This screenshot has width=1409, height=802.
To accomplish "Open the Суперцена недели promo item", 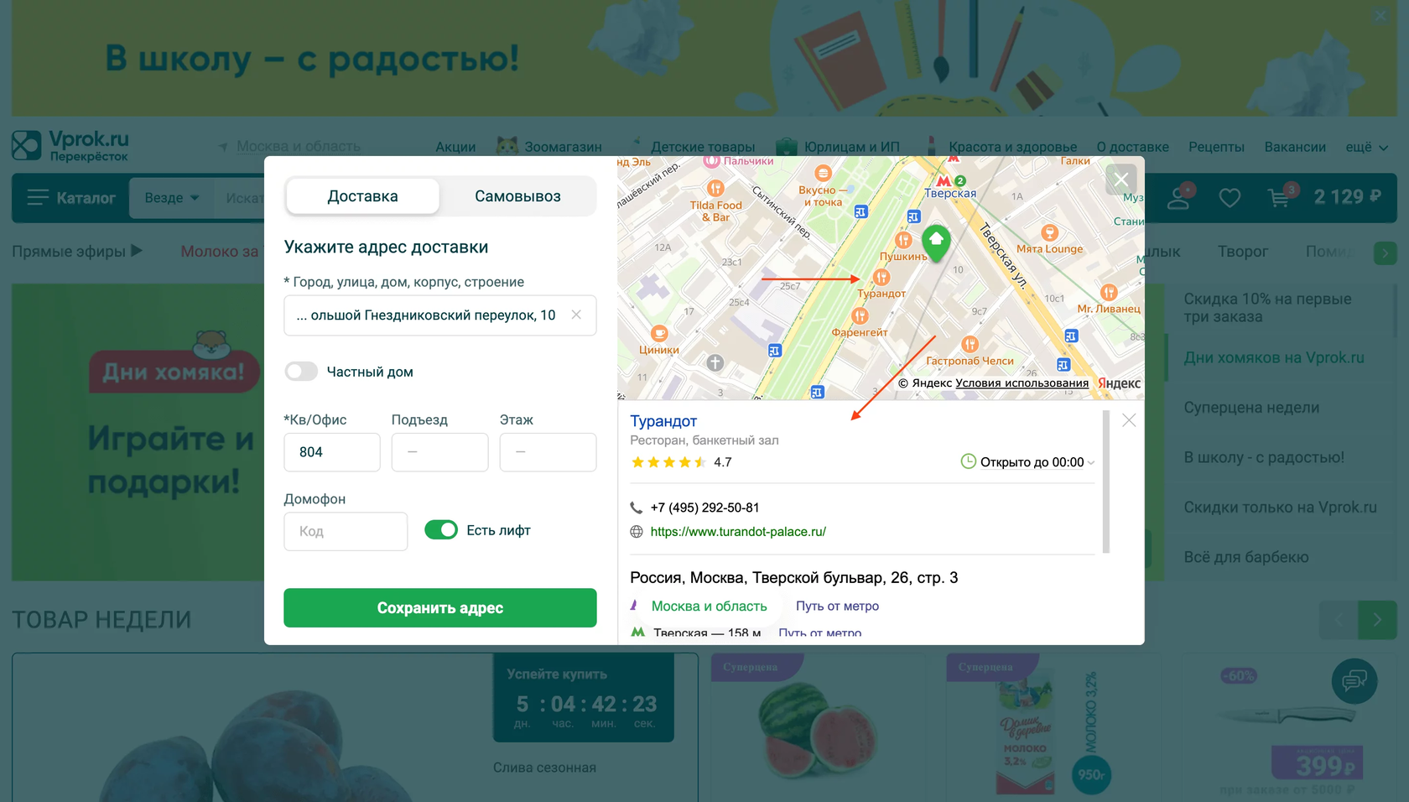I will pos(1251,408).
